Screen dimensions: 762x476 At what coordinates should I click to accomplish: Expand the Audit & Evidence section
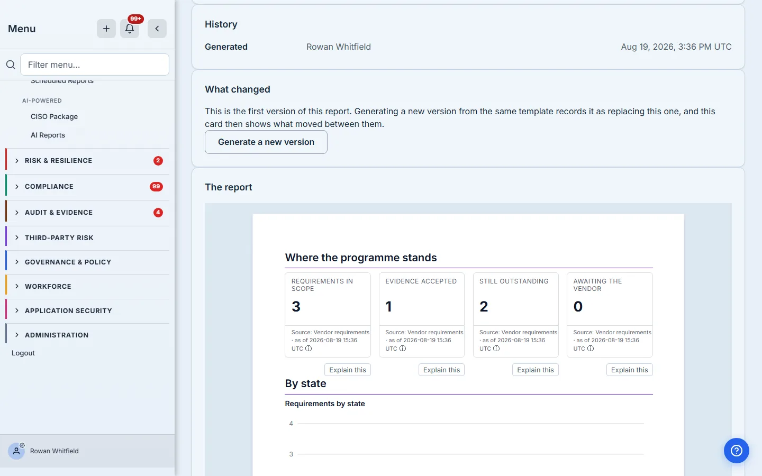(x=87, y=213)
